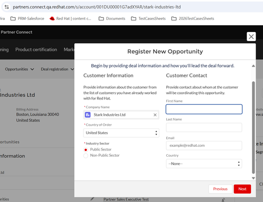Click the change owner icon near Partner Sales Executive

point(223,199)
